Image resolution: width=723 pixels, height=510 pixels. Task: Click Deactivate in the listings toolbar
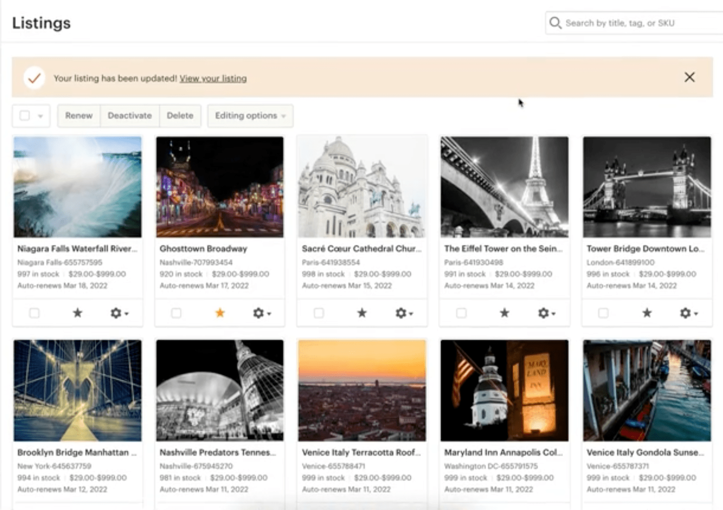tap(130, 116)
